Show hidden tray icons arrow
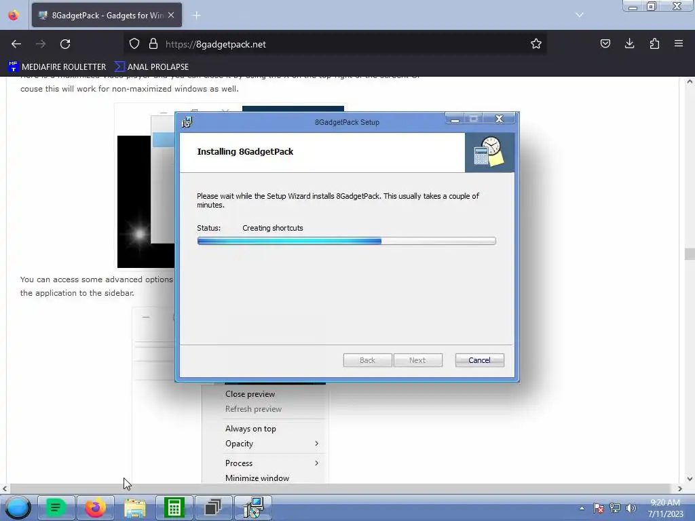Screen dimensions: 695x521 tap(582, 508)
